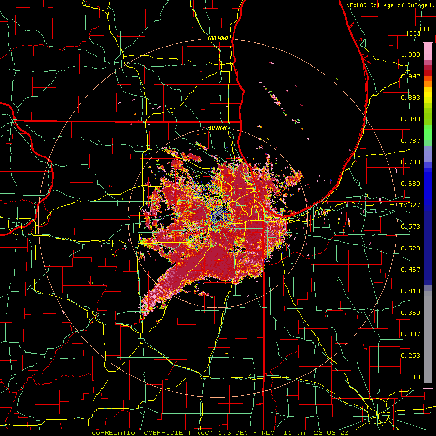Click the 0.360 scale value
Viewport: 436px width, 436px height.
click(x=410, y=313)
